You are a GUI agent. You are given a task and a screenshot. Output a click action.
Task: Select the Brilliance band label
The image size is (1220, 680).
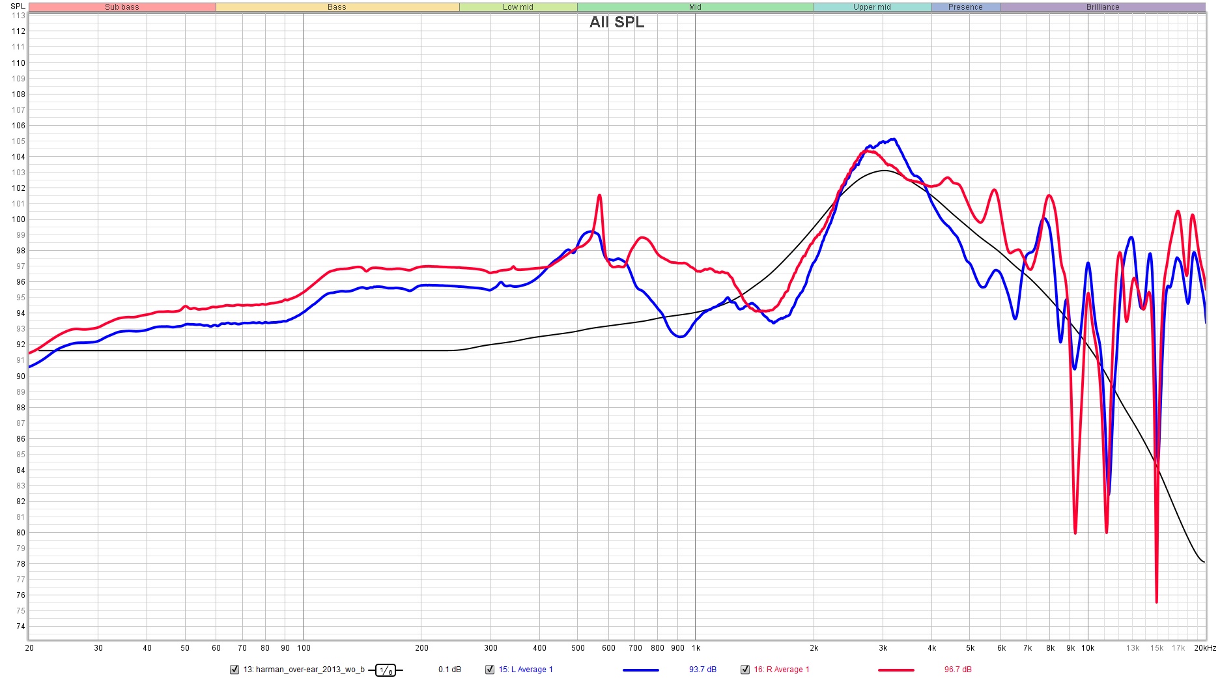(1103, 7)
